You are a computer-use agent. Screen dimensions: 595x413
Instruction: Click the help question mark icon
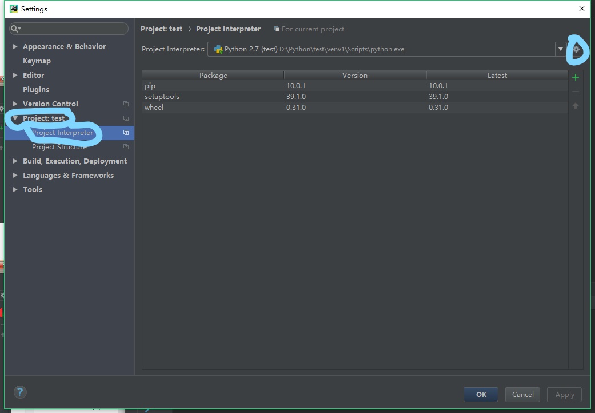point(20,392)
